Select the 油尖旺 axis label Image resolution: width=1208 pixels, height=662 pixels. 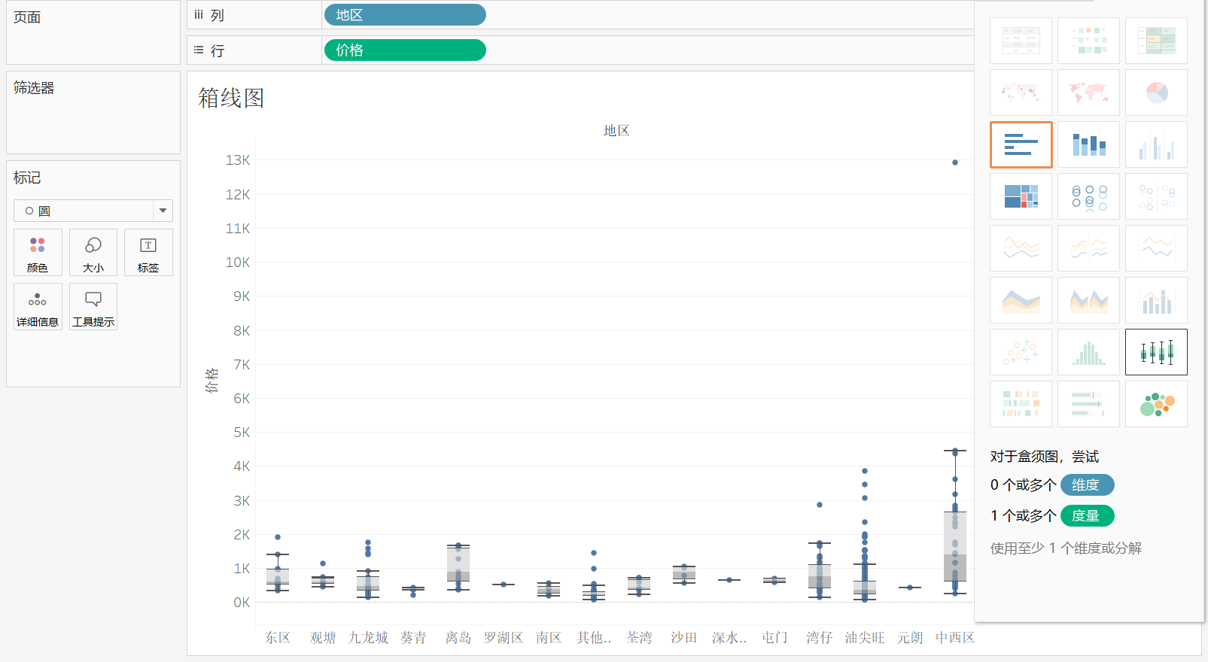click(865, 638)
